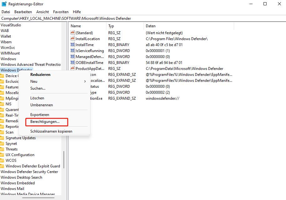The image size is (286, 200).
Task: Expand the Neu submenu arrow
Action: pos(85,82)
